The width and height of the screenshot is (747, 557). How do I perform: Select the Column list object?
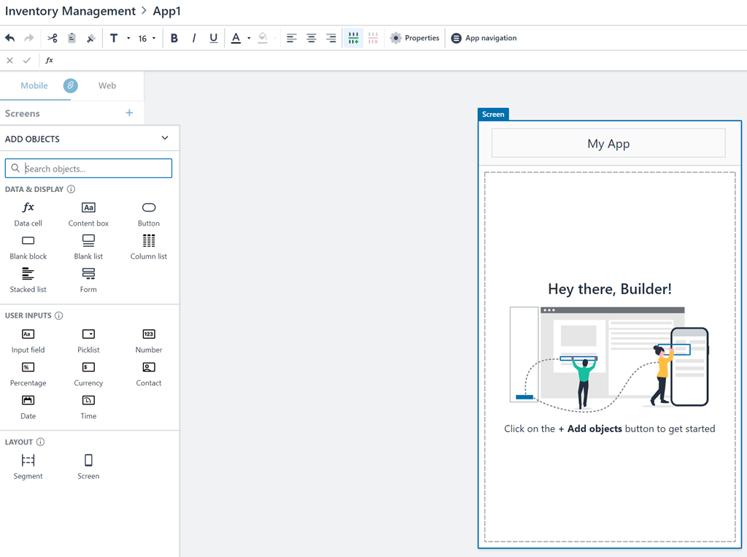[149, 247]
